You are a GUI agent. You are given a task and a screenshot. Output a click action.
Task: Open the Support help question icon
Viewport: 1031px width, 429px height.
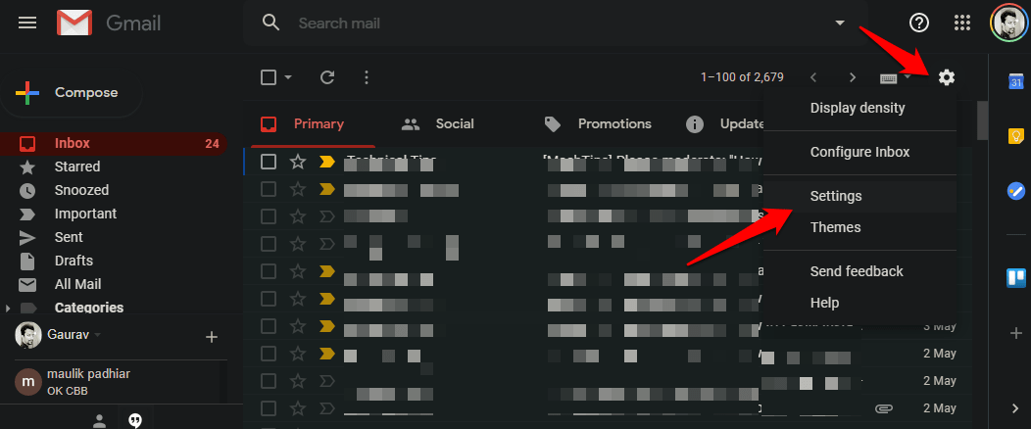click(919, 23)
